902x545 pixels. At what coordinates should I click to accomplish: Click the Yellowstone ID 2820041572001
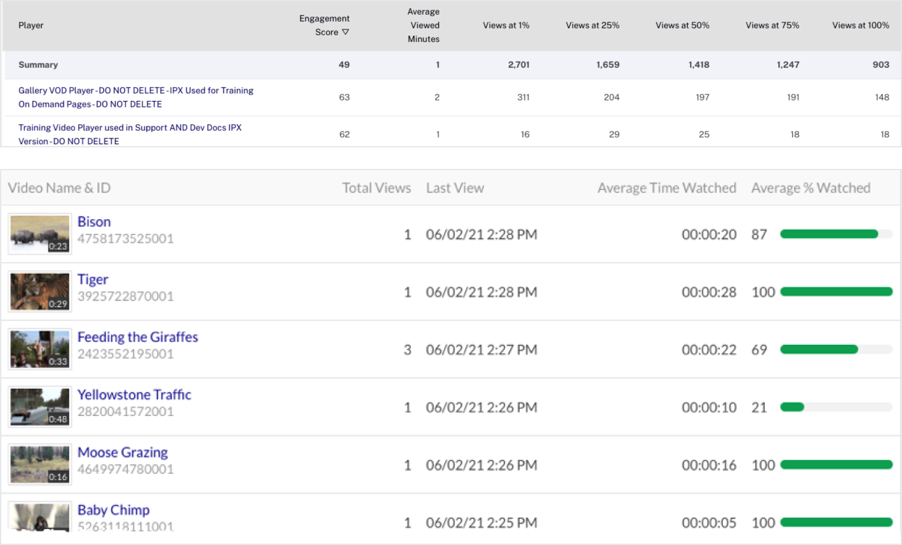click(x=126, y=412)
